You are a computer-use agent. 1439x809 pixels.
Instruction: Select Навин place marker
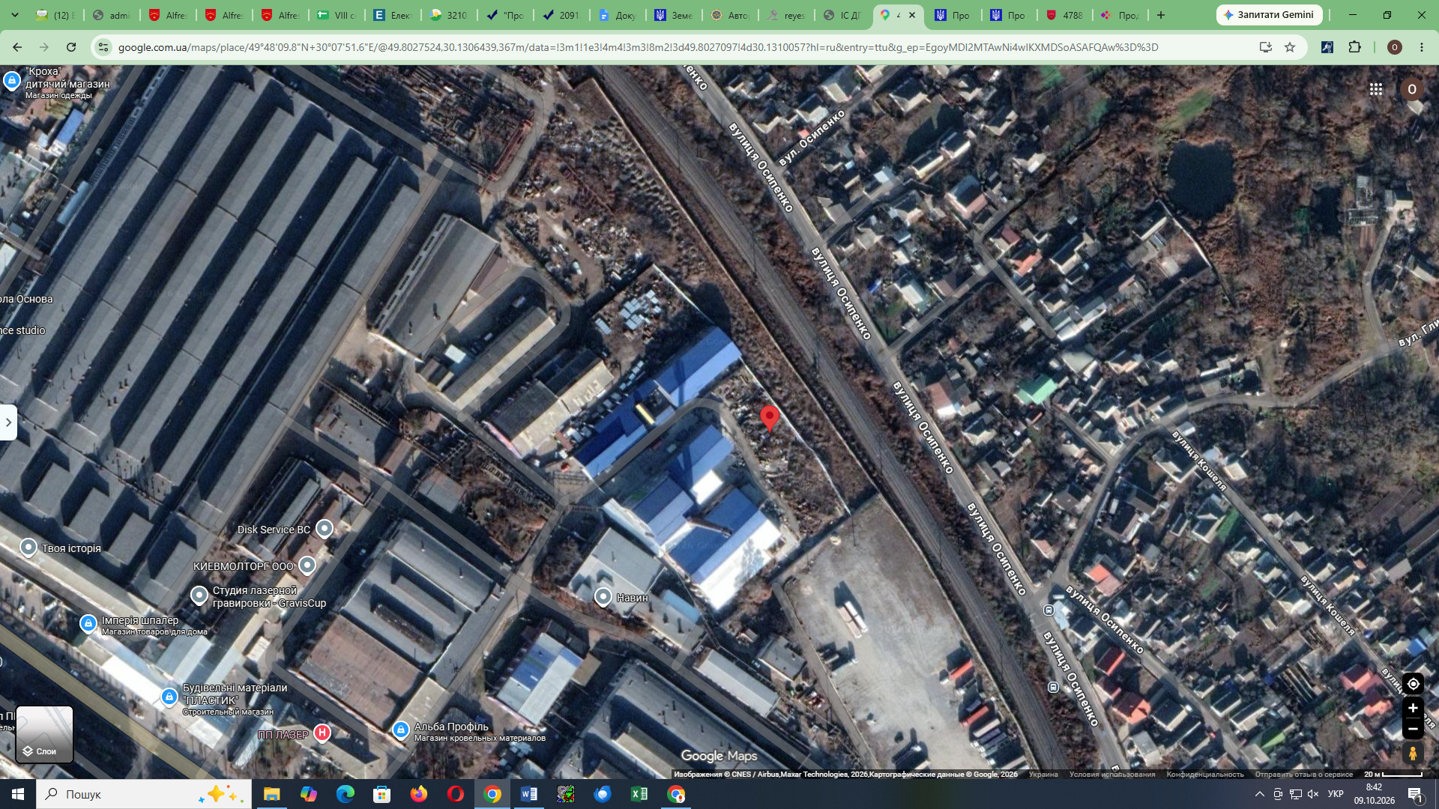(603, 596)
